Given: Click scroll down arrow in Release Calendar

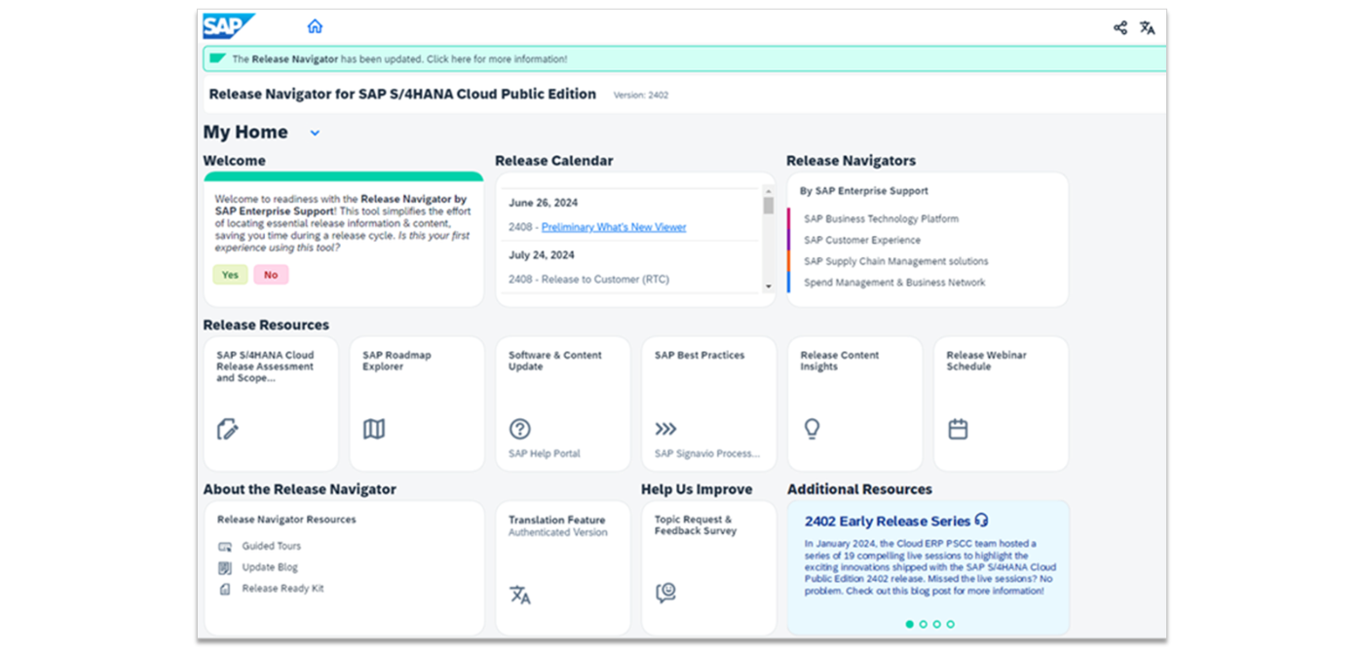Looking at the screenshot, I should [x=768, y=287].
